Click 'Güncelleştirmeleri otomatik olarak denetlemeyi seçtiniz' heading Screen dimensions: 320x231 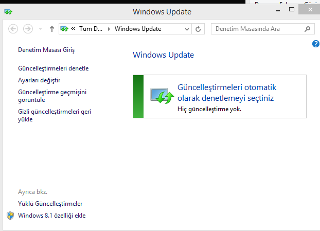[x=227, y=93]
